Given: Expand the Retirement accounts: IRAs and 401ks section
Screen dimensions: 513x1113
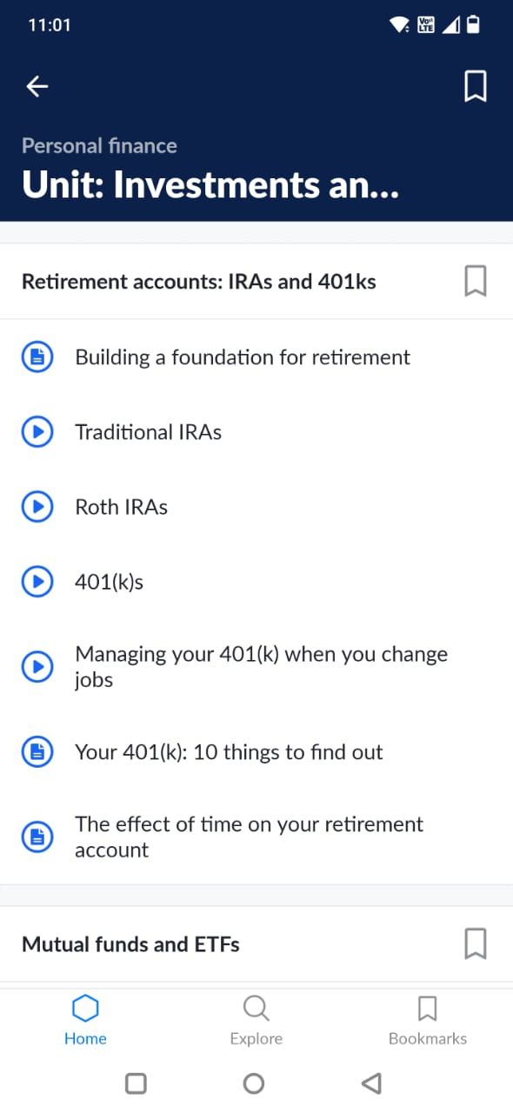Looking at the screenshot, I should point(200,281).
